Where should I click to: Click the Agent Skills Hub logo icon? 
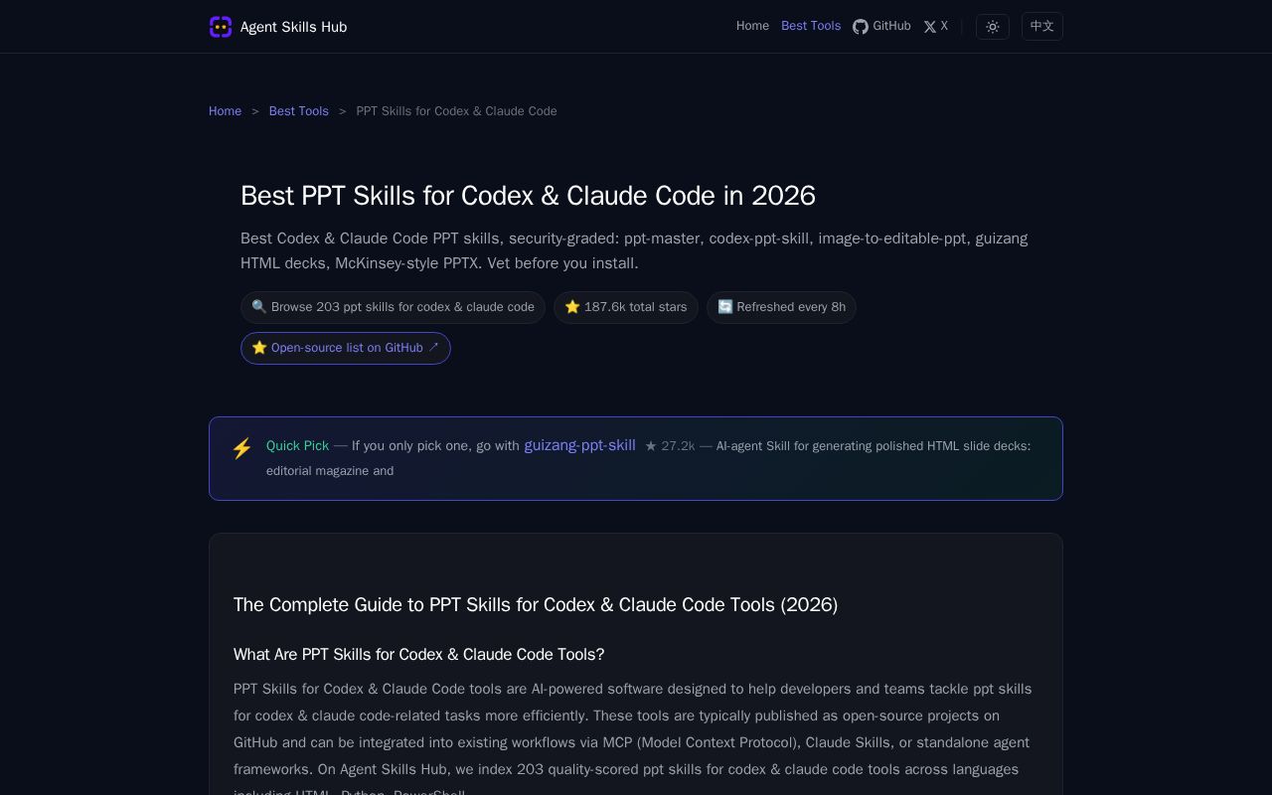coord(221,27)
